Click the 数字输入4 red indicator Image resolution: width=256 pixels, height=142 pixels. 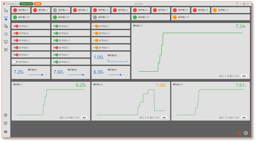95,10
